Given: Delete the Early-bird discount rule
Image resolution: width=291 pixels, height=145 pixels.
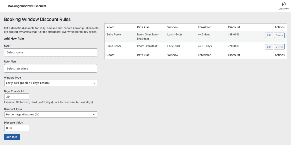Looking at the screenshot, I should [x=279, y=47].
